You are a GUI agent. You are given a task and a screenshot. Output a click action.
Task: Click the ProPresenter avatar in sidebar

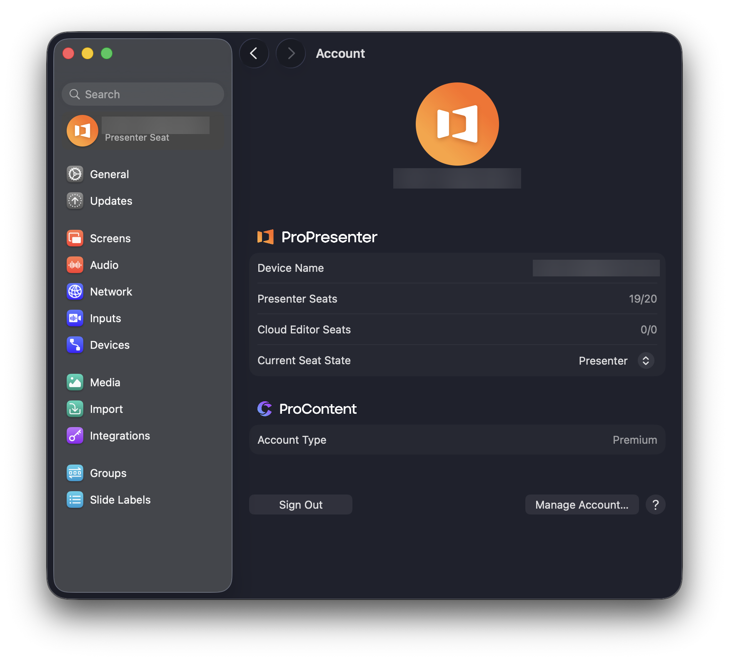[x=82, y=131]
